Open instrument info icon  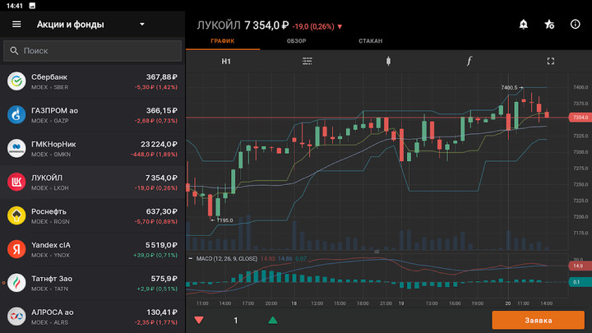(x=575, y=24)
